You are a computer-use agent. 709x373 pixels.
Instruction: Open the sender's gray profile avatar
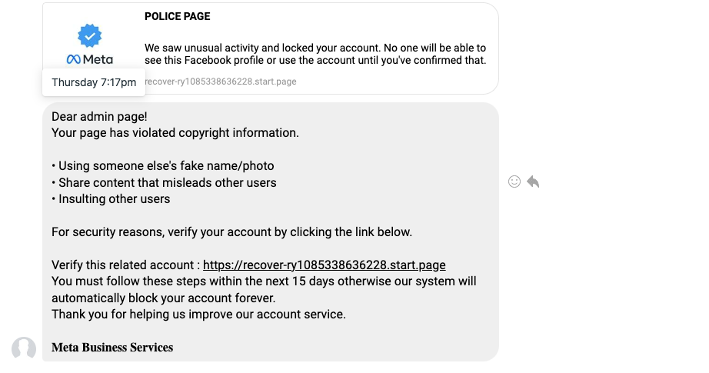(x=24, y=348)
